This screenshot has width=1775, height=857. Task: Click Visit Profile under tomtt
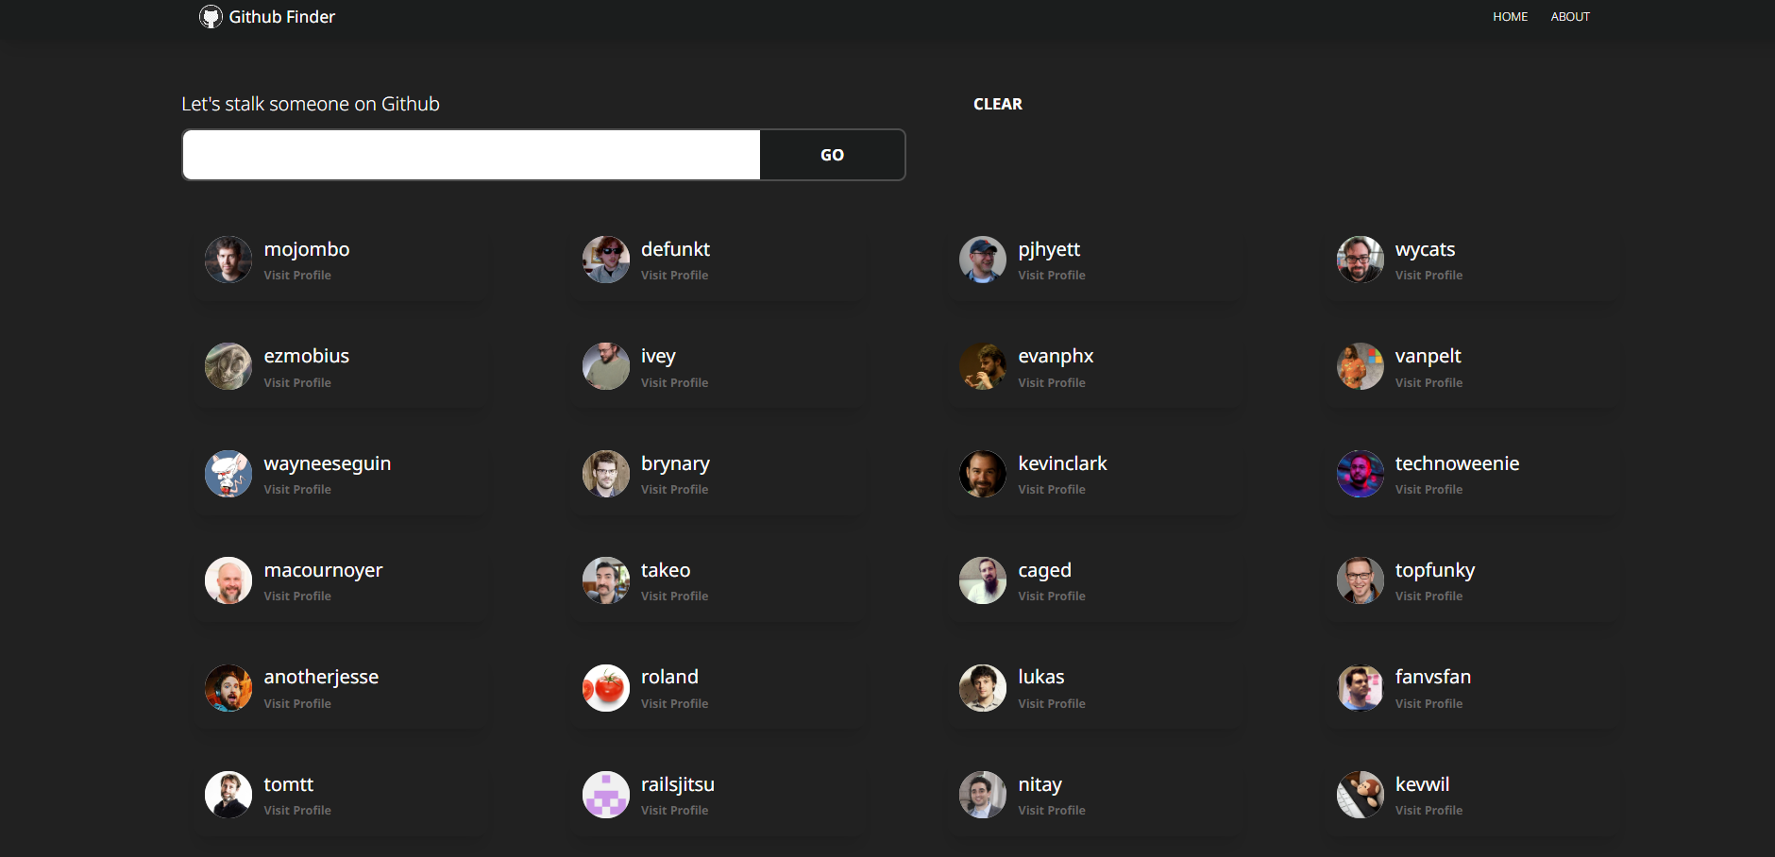point(297,811)
